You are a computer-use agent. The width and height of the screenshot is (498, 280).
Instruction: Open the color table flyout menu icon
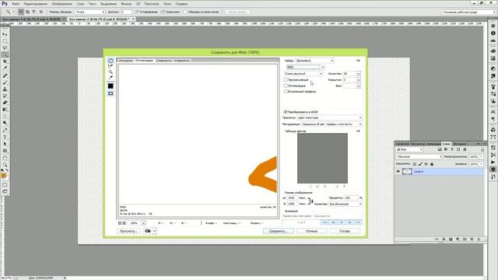[358, 131]
